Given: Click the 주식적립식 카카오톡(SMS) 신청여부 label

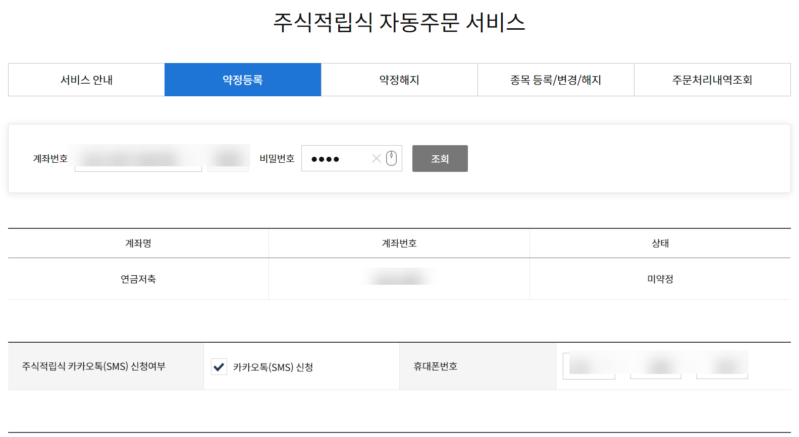Looking at the screenshot, I should tap(94, 366).
